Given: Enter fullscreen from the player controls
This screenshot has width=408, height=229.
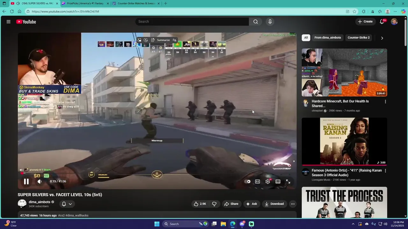Looking at the screenshot, I should [x=288, y=181].
